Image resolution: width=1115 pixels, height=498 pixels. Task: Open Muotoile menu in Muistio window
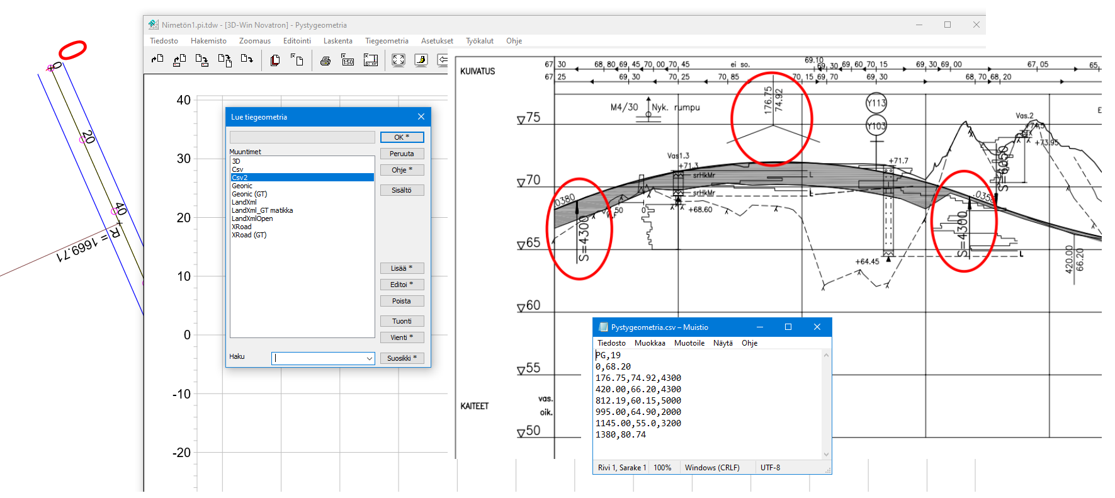click(689, 343)
